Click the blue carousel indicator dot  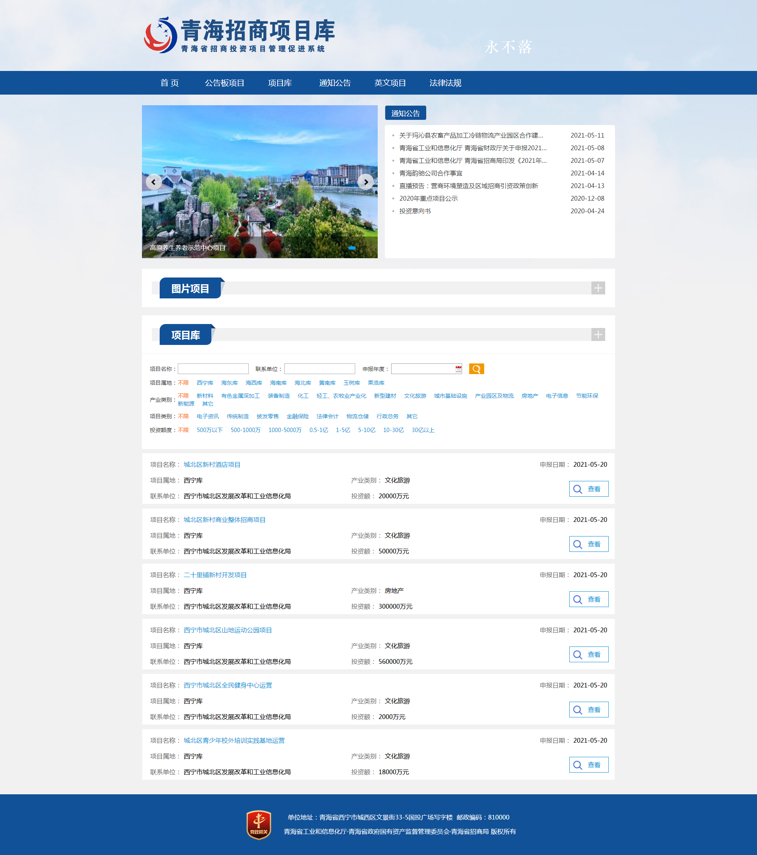(352, 248)
